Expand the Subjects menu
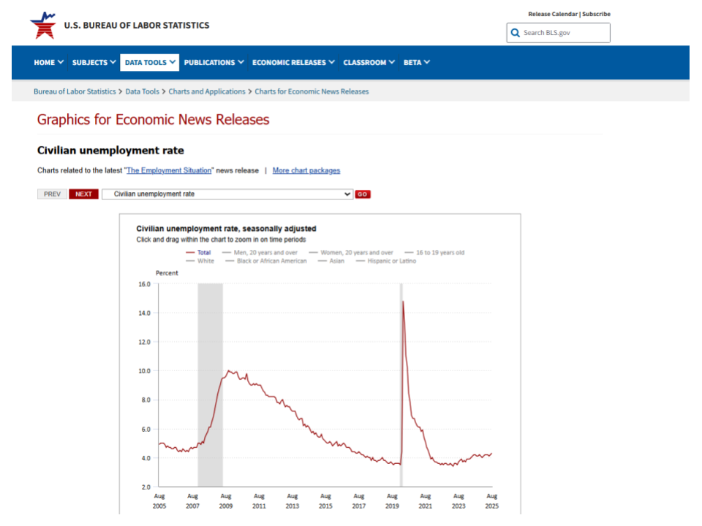 pos(94,63)
